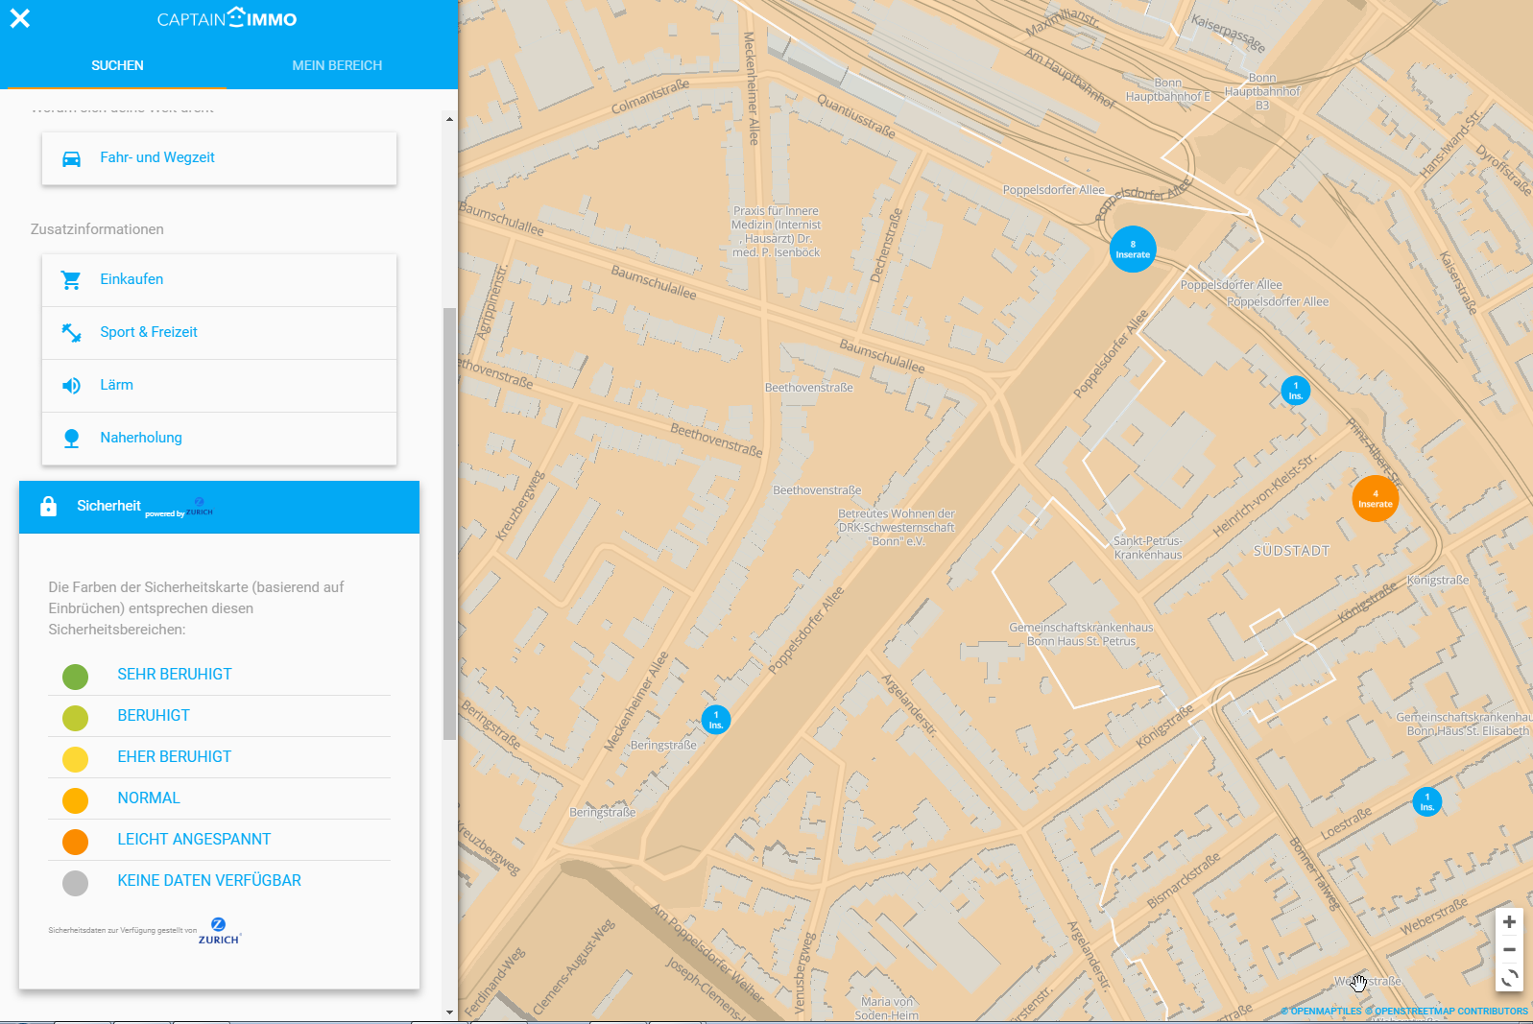Viewport: 1533px width, 1024px height.
Task: Click the sidebar scrollbar down arrow
Action: point(449,1012)
